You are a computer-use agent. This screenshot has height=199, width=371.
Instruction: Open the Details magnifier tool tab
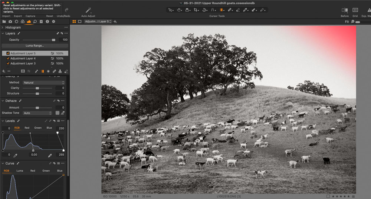35,21
